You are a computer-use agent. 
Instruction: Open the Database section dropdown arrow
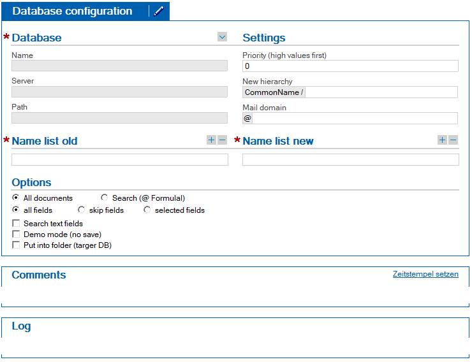pos(222,37)
